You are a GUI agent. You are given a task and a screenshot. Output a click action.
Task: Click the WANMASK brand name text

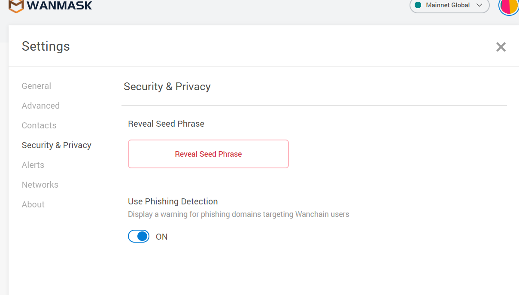pyautogui.click(x=59, y=6)
